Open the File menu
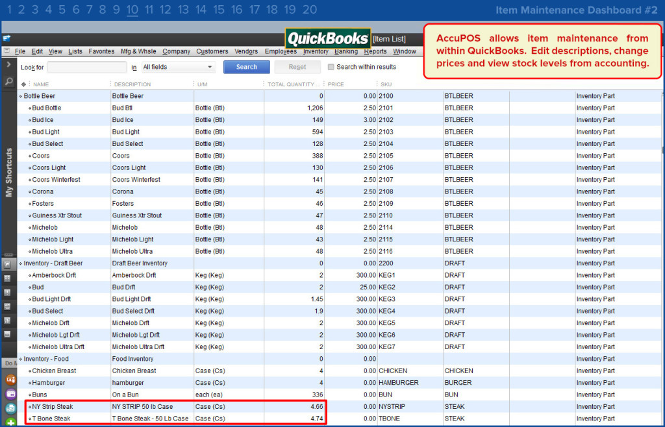Image resolution: width=665 pixels, height=427 pixels. [20, 51]
